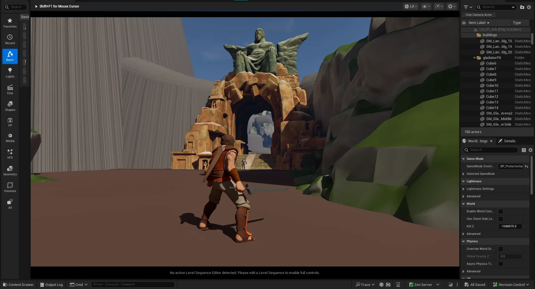Select the Geometry category
This screenshot has width=535, height=289.
10,171
